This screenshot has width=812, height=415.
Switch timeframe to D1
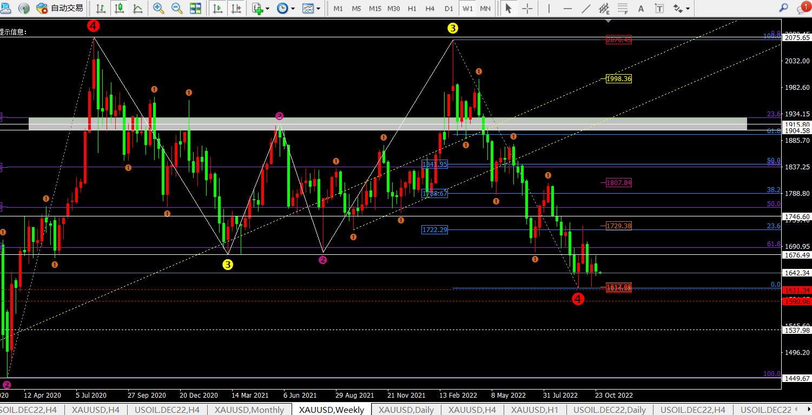point(448,8)
